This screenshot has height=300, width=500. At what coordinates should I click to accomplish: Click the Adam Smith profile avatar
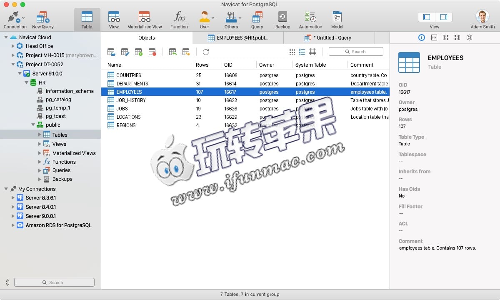click(x=482, y=17)
